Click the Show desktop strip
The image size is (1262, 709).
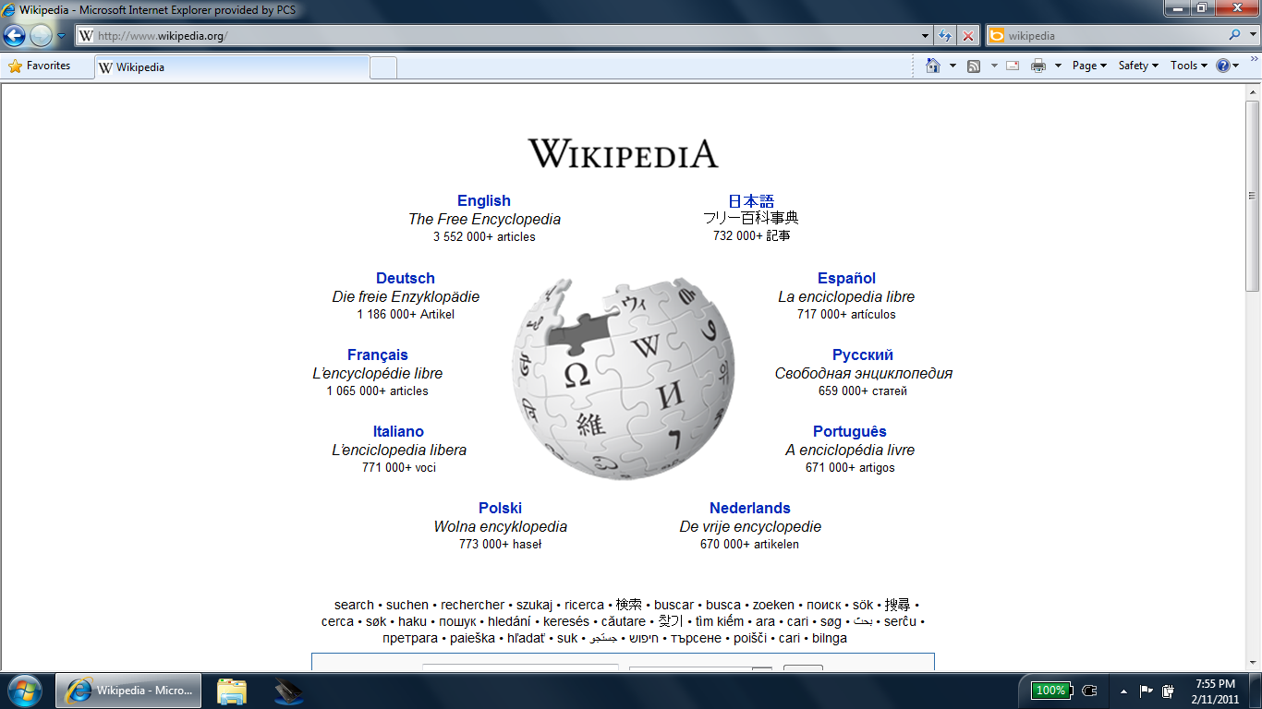click(x=1256, y=691)
